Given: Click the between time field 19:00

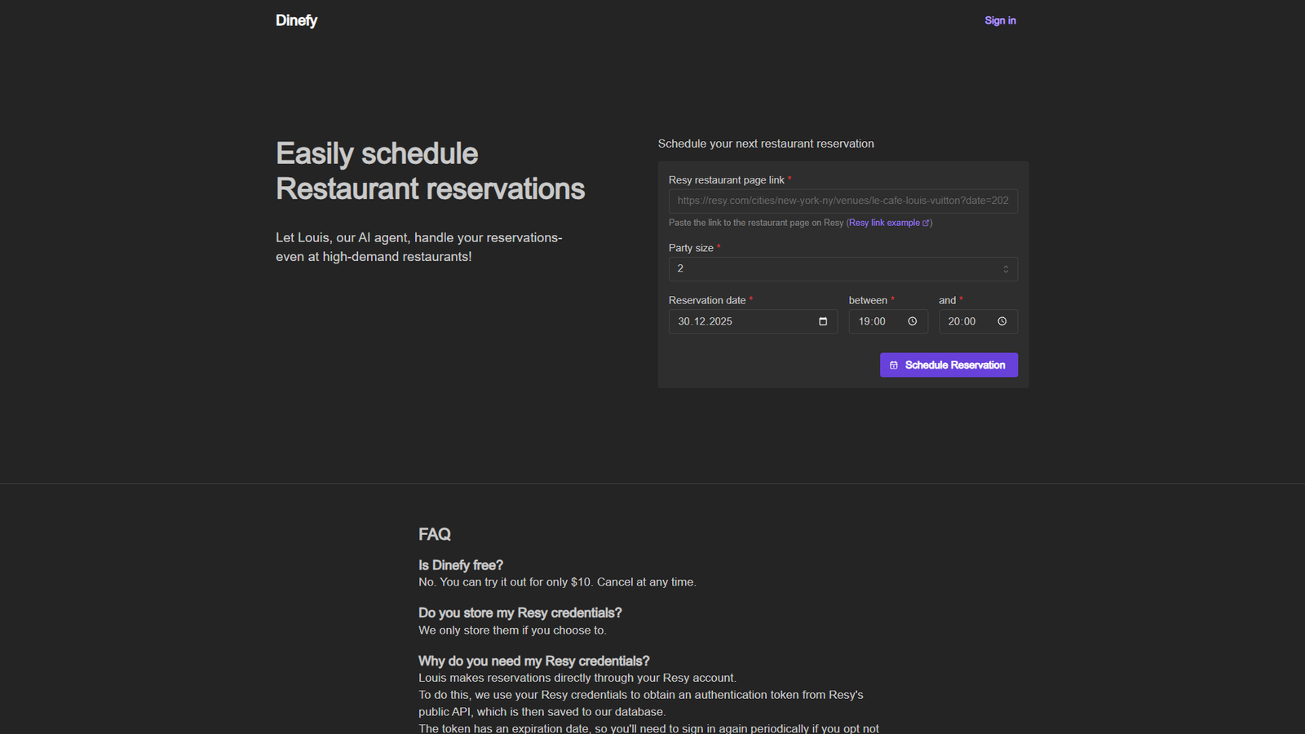Looking at the screenshot, I should point(888,321).
